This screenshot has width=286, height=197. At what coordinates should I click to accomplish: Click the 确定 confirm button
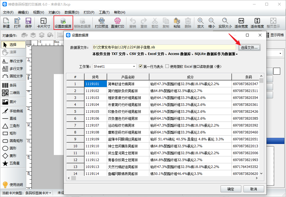click(231, 189)
